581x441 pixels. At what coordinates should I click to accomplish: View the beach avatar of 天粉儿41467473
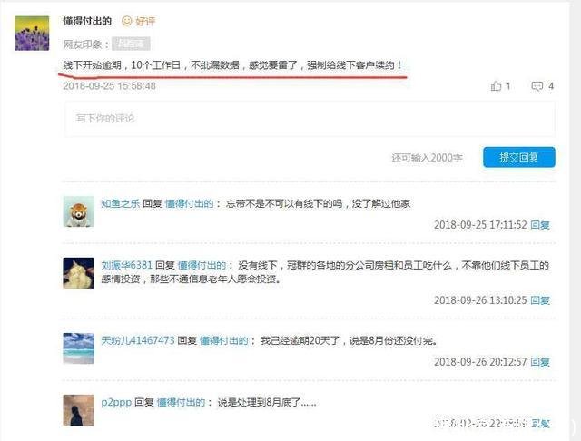coord(79,348)
